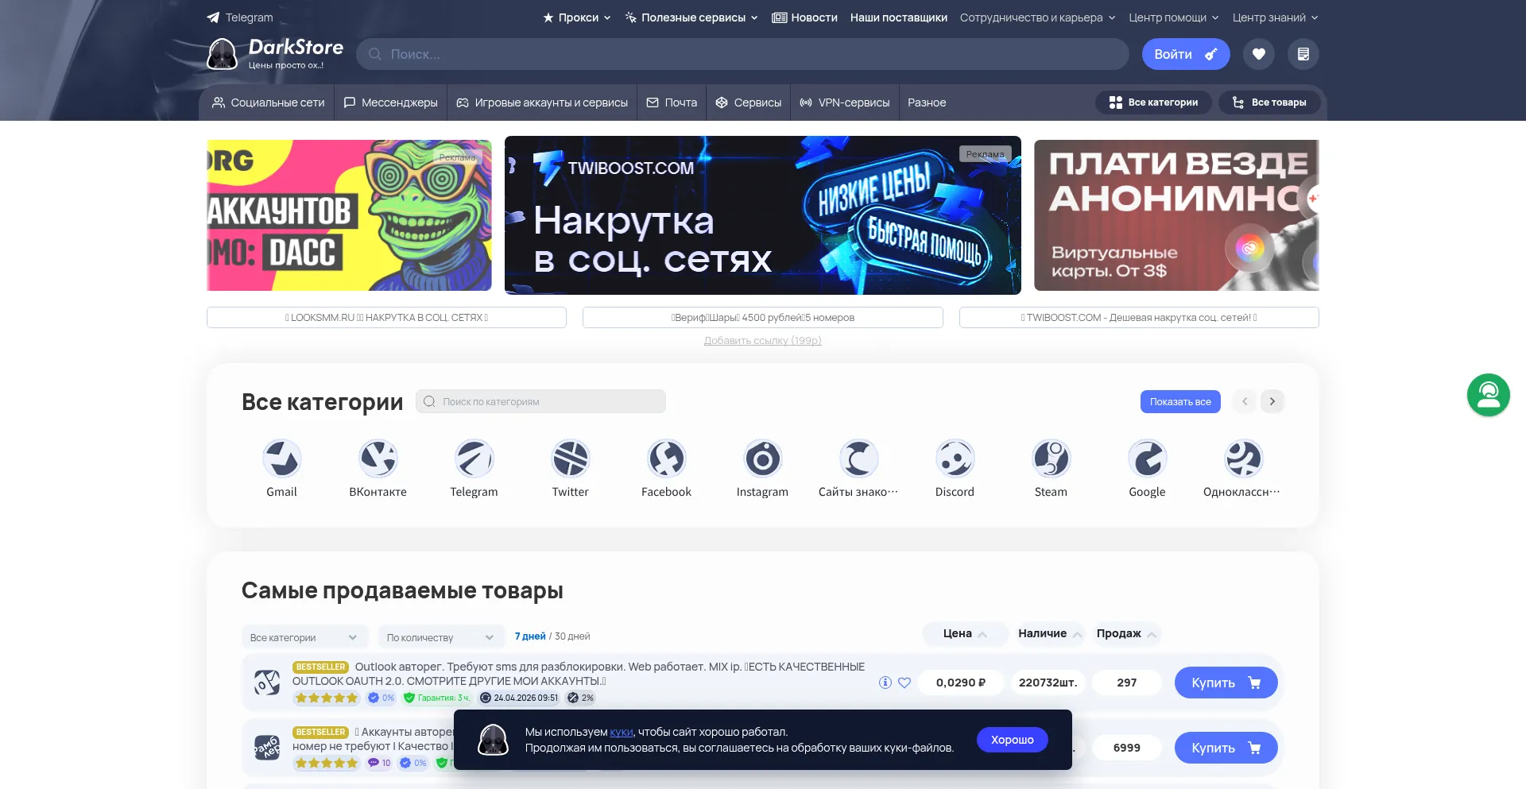Open the Плати везде анонимно banner

1176,215
